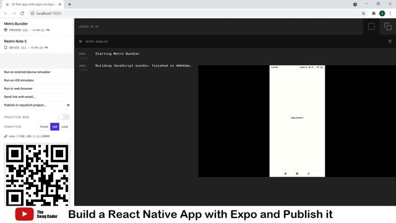Reload the localhost page
Image resolution: width=396 pixels, height=223 pixels.
(x=22, y=14)
